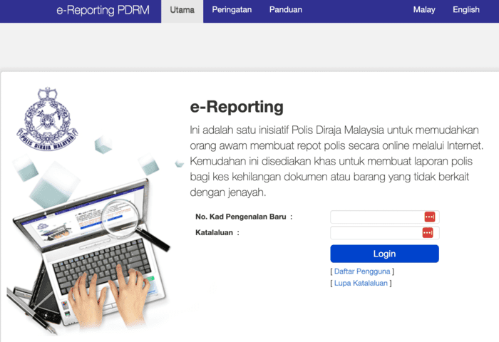Image resolution: width=499 pixels, height=342 pixels.
Task: Switch the language to Malay
Action: (425, 10)
